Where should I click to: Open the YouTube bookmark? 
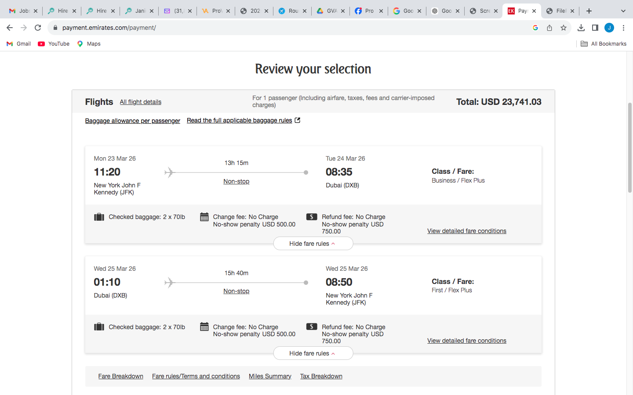(x=54, y=44)
